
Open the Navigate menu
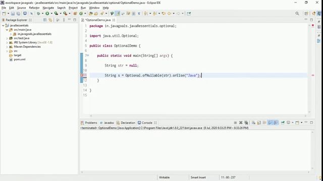click(x=48, y=8)
